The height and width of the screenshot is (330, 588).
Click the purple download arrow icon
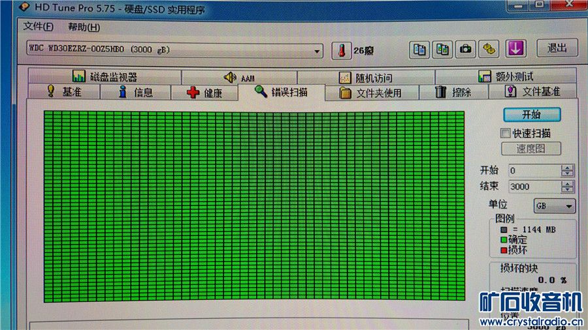coord(515,49)
